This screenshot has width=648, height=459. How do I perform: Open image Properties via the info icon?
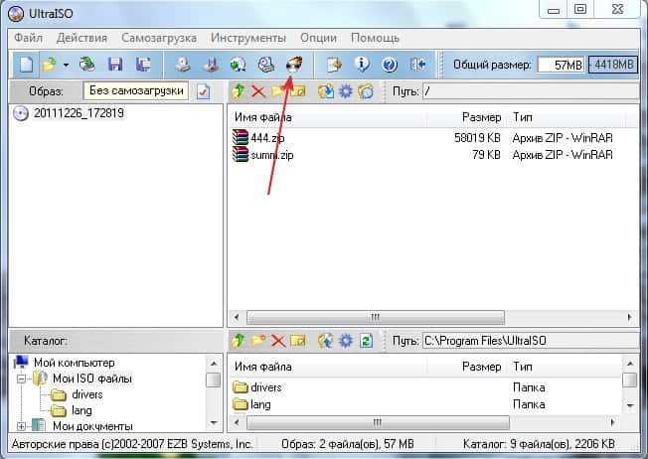tap(362, 65)
